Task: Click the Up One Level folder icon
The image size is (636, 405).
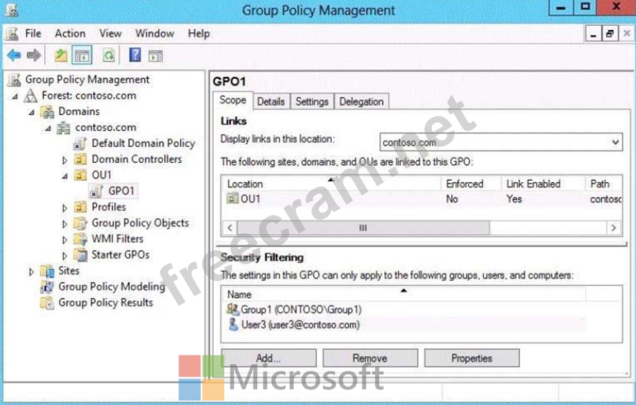Action: point(61,55)
